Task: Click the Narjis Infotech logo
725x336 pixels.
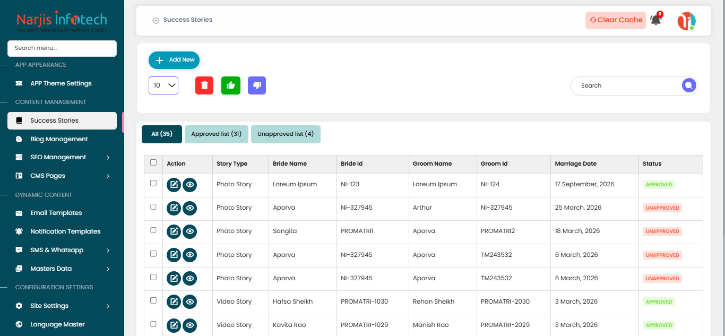Action: click(x=62, y=21)
